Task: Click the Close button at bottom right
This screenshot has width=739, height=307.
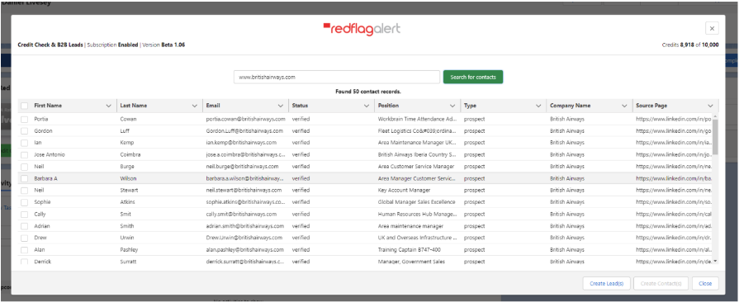Action: (705, 283)
